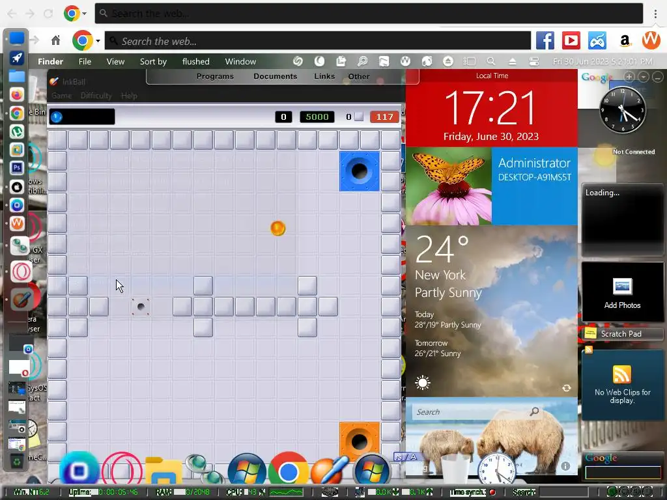Click the info icon on the bears picture

[565, 466]
